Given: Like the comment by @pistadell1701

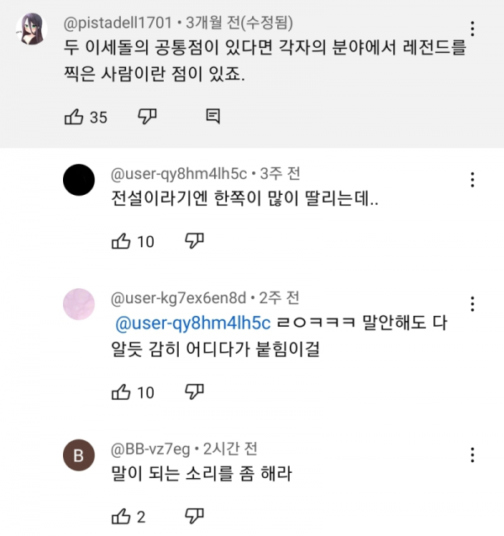Looking at the screenshot, I should click(74, 117).
